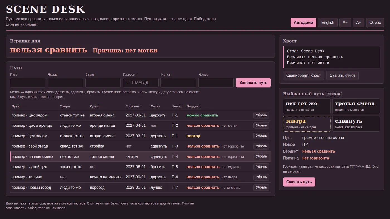This screenshot has height=219, width=390.
Task: Click Убрать for «пример · чужой цех»
Action: [x=261, y=167]
